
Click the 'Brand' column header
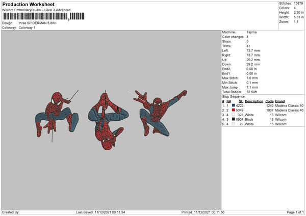tap(280, 101)
